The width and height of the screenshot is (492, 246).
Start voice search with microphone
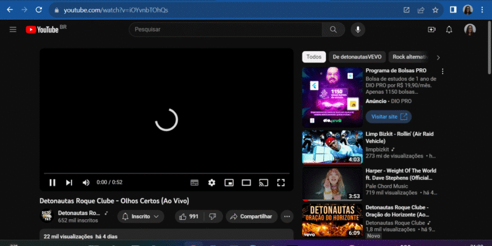358,30
